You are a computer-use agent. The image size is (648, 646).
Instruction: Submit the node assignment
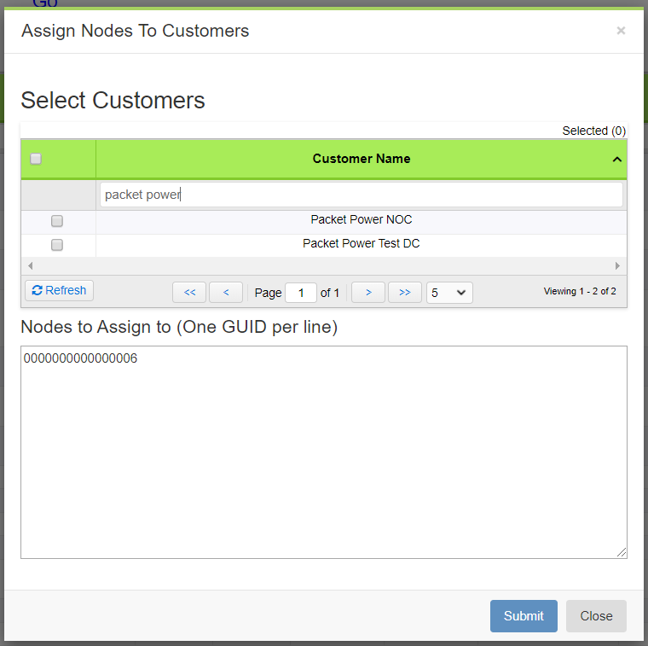click(x=523, y=616)
